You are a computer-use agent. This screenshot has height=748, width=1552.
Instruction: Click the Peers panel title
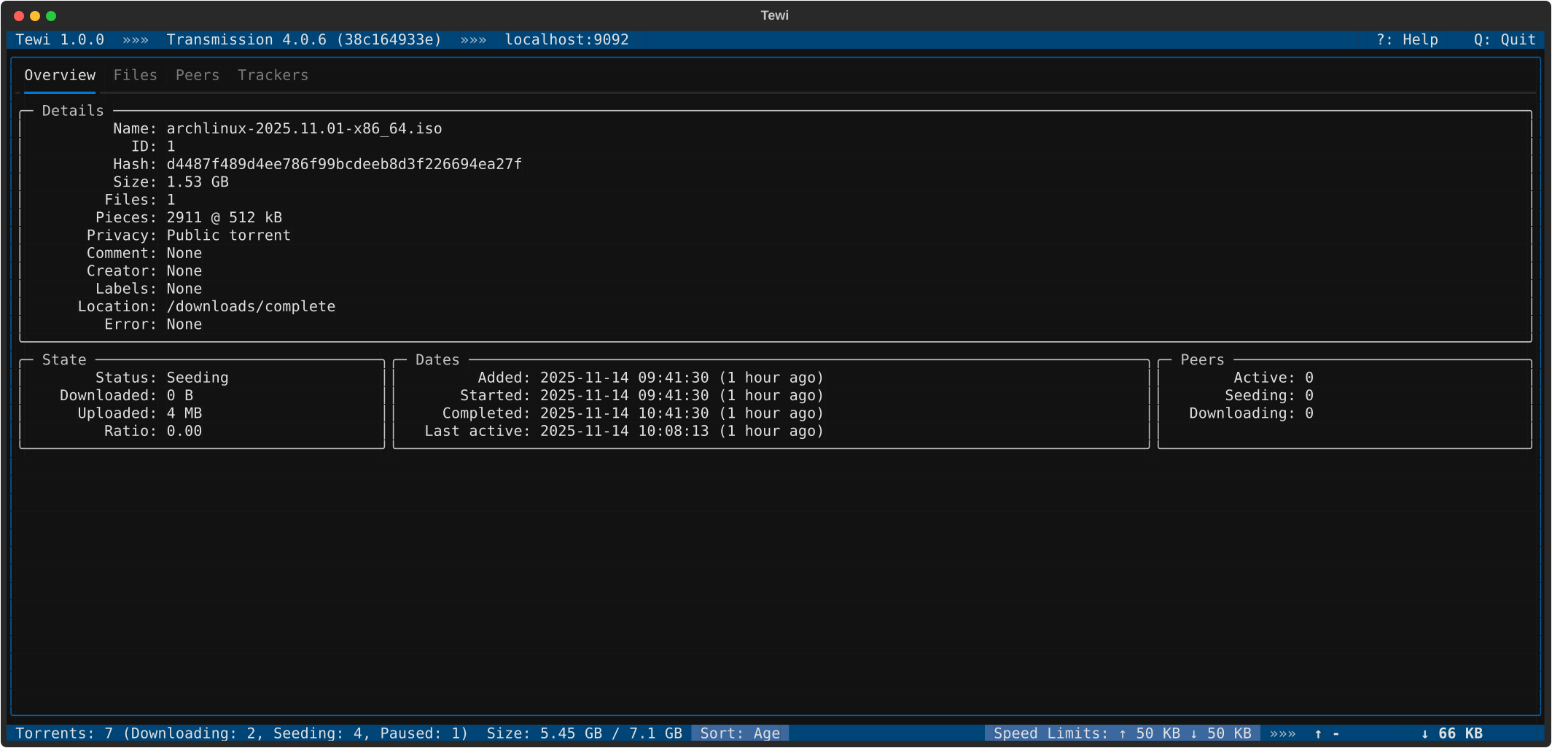point(1202,360)
